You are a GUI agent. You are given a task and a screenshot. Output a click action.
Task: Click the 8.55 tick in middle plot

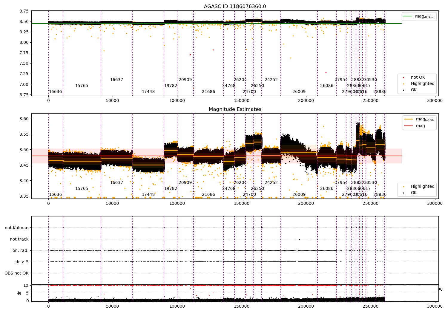[24, 134]
